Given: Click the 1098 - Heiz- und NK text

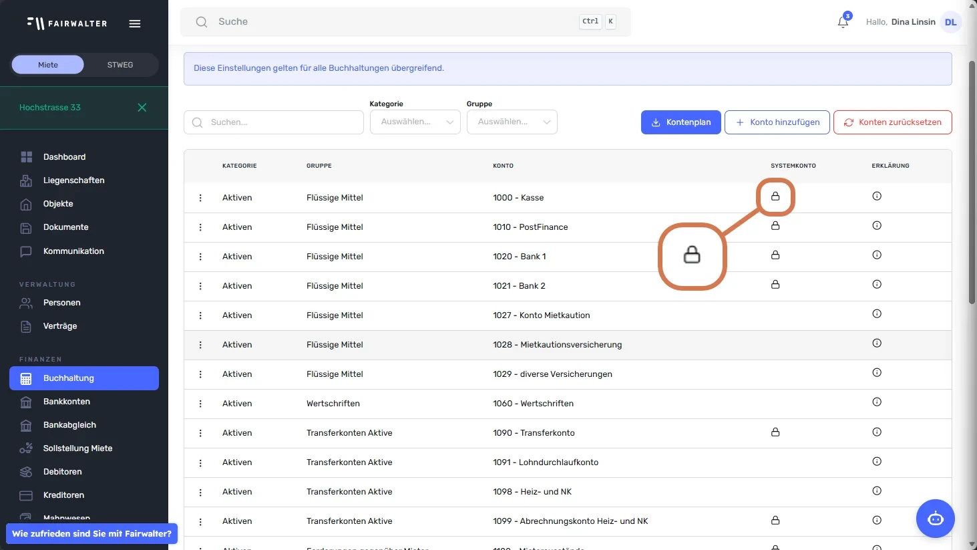Looking at the screenshot, I should click(x=532, y=492).
